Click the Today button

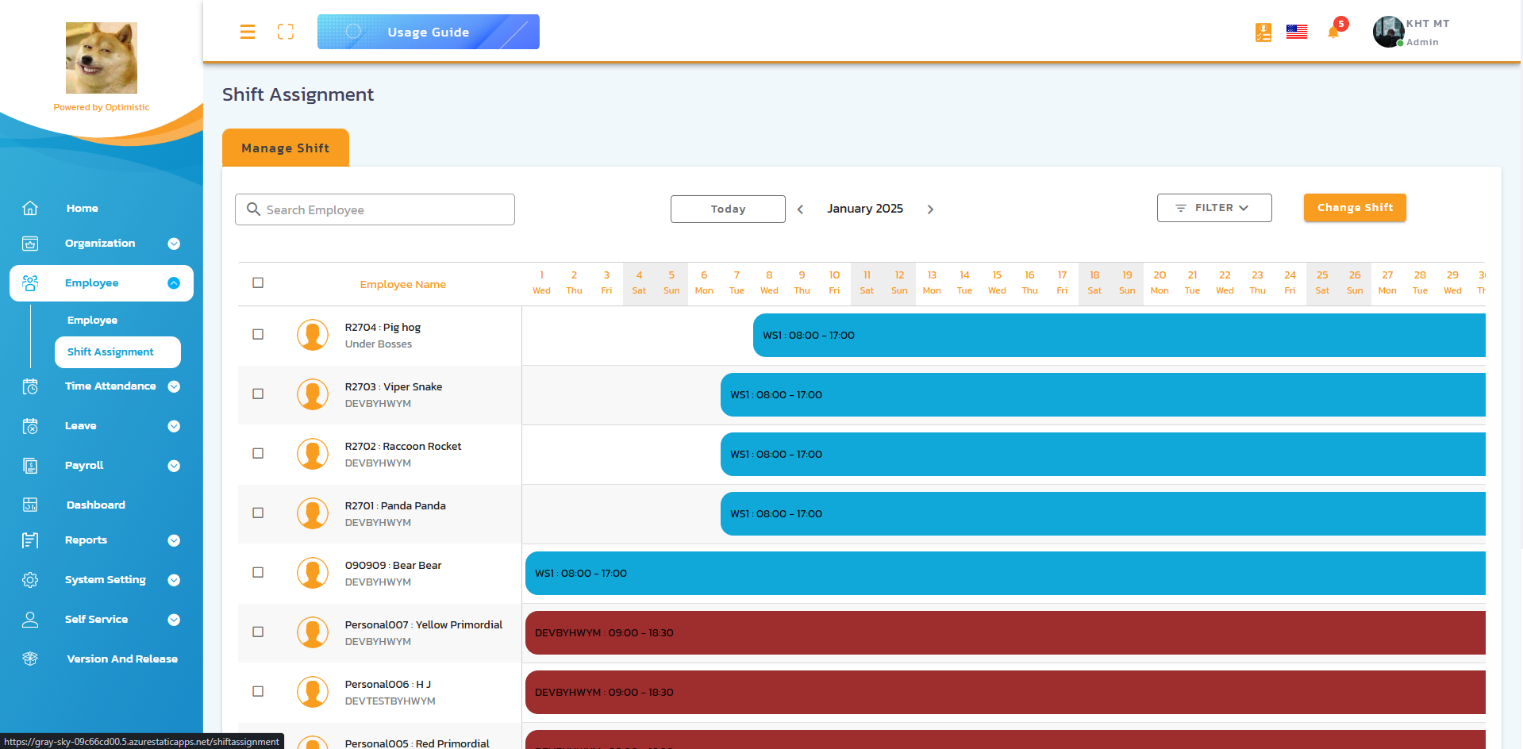(728, 209)
